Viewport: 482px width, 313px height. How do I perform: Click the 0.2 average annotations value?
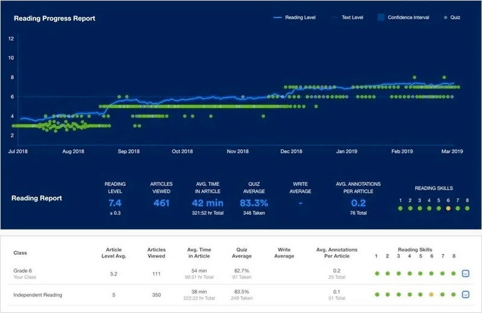pos(358,203)
